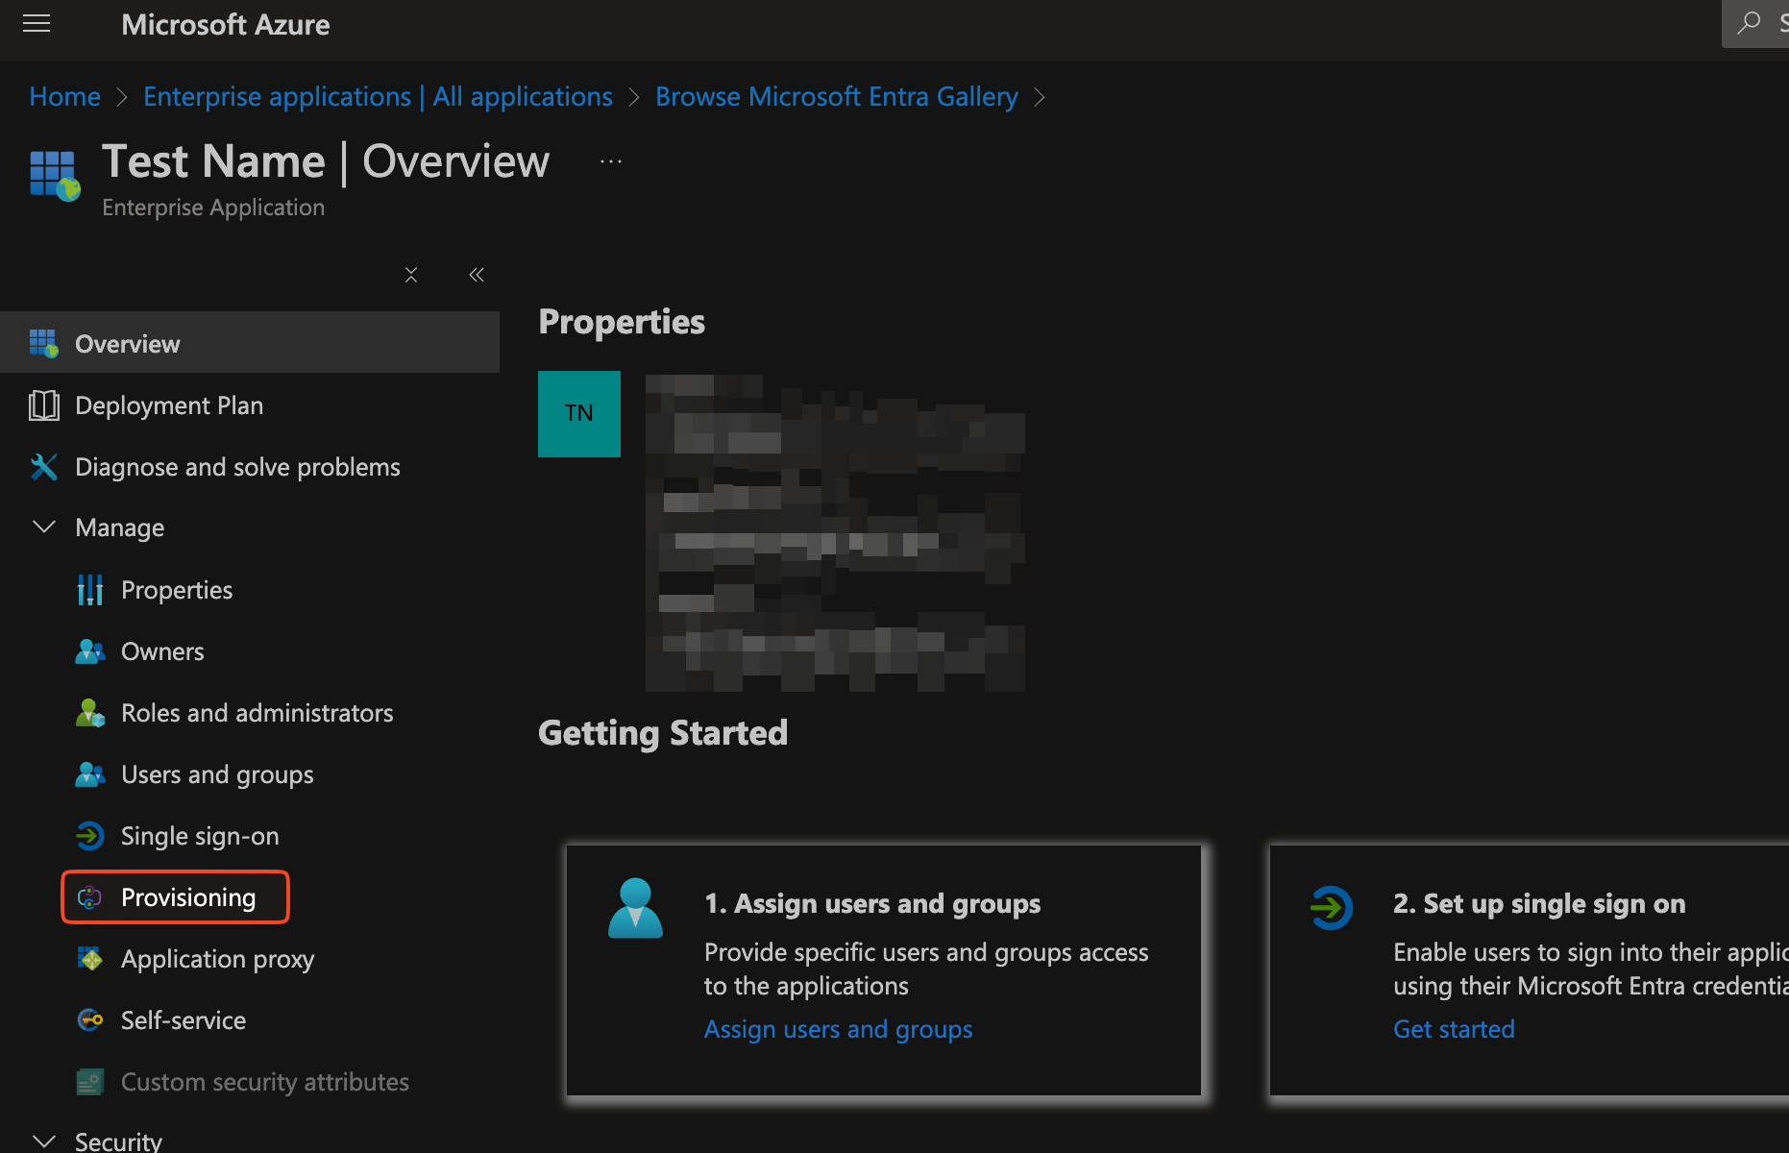Click the Properties sliders icon in sidebar

(90, 590)
